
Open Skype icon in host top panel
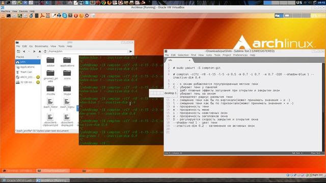(x=87, y=3)
